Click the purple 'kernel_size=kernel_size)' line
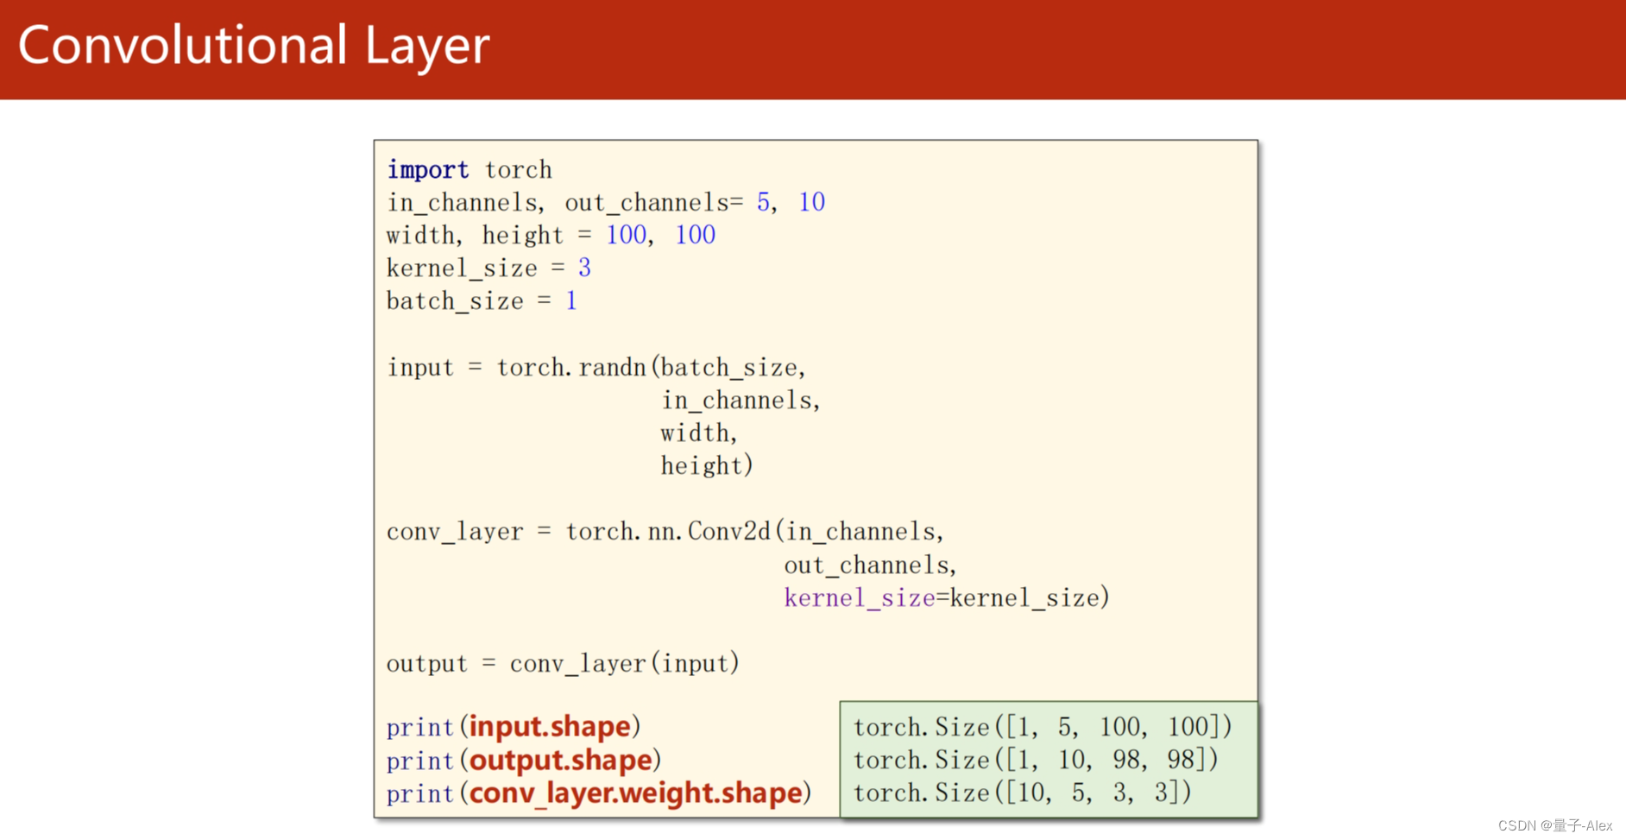1626x840 pixels. [x=947, y=597]
